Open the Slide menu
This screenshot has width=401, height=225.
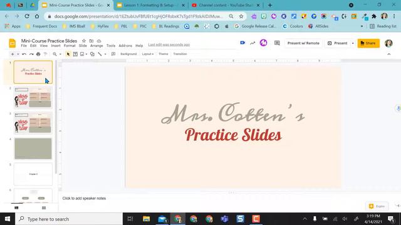[83, 46]
